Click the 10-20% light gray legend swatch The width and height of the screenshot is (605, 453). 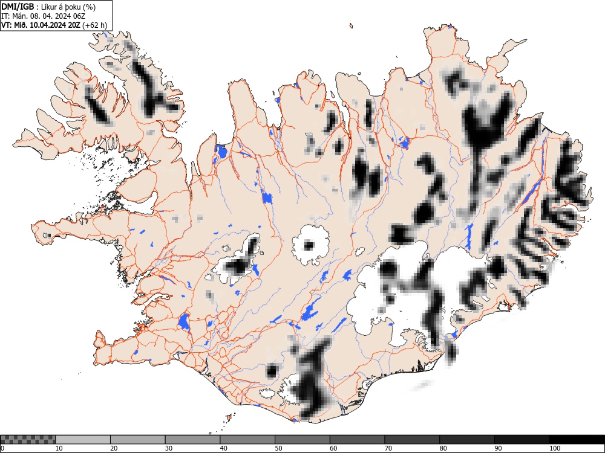pos(83,440)
